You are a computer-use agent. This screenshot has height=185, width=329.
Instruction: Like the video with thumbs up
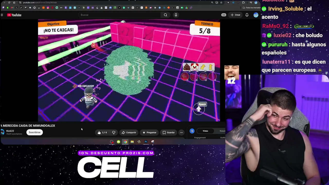102,133
